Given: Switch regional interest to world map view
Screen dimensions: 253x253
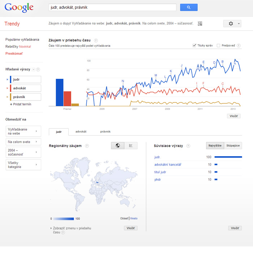Looking at the screenshot, I should (117, 146).
